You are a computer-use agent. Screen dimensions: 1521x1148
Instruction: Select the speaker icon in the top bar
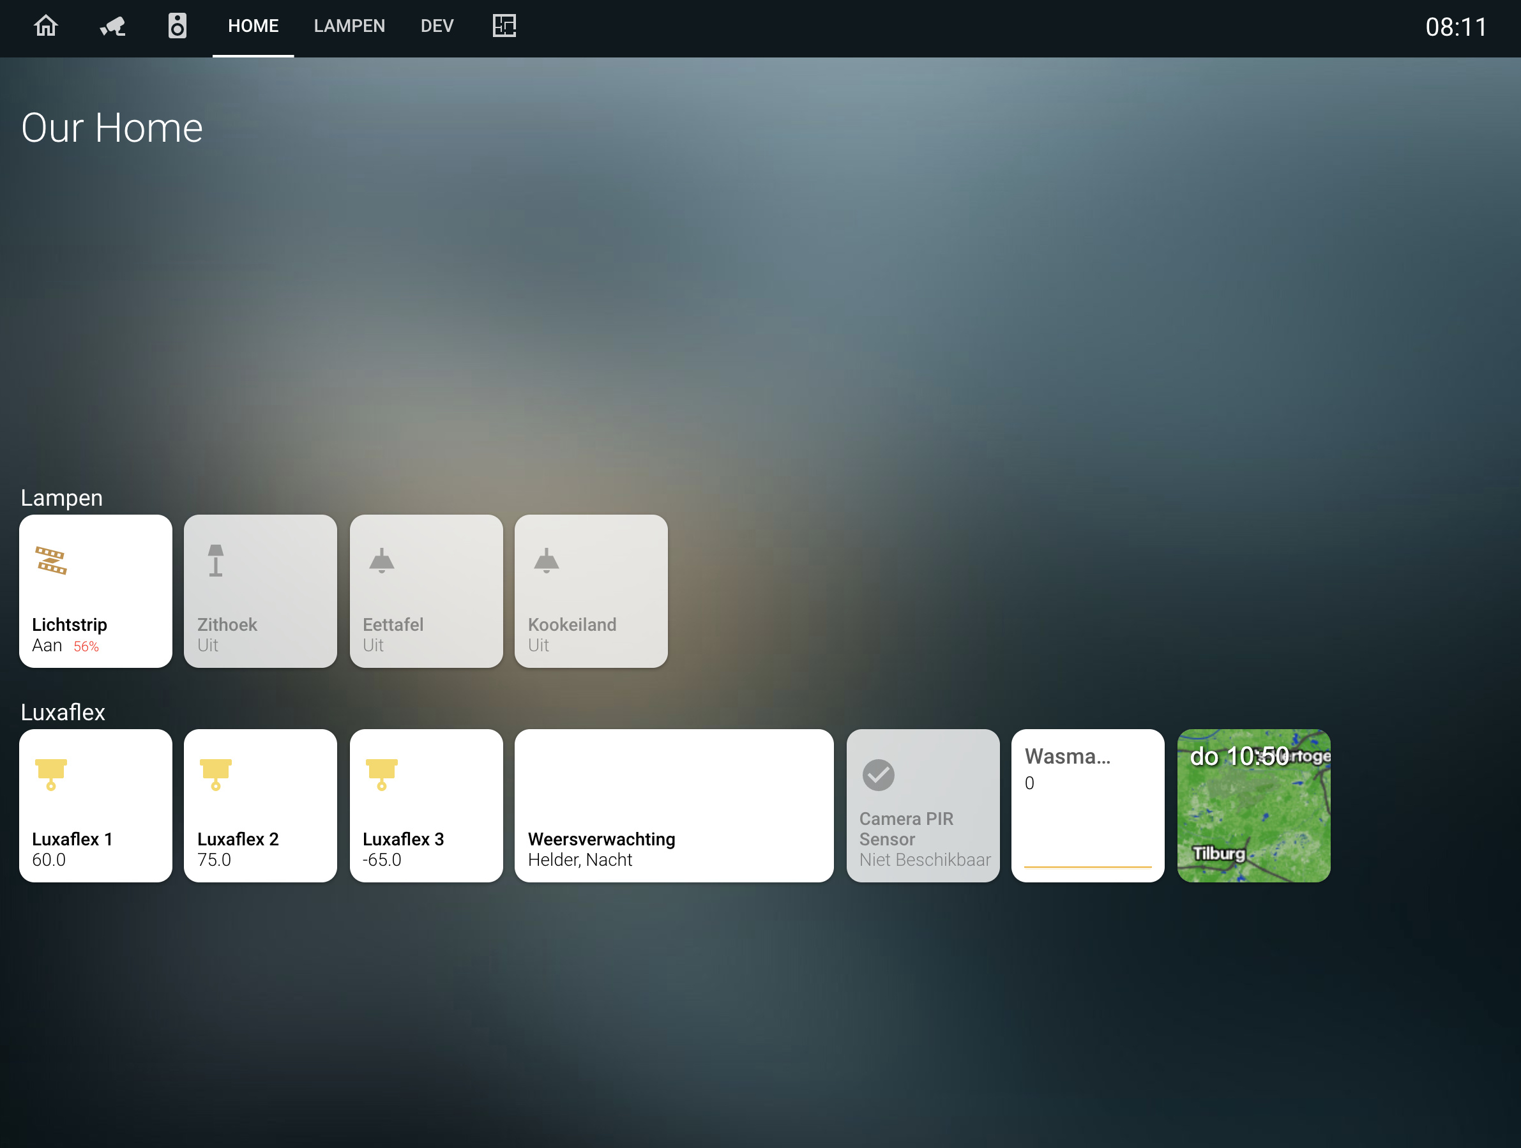click(177, 26)
